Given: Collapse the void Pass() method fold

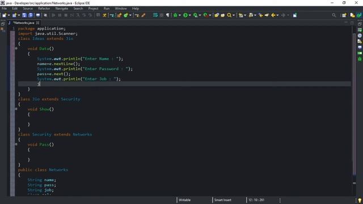Looking at the screenshot, I should [x=16, y=144].
